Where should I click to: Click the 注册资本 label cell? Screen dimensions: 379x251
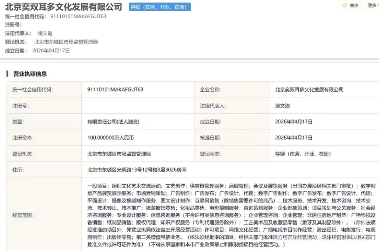[x=44, y=138]
